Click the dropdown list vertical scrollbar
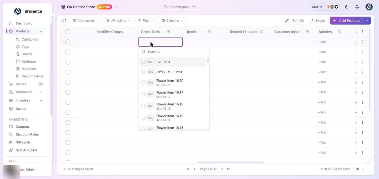The width and height of the screenshot is (379, 179). (208, 61)
